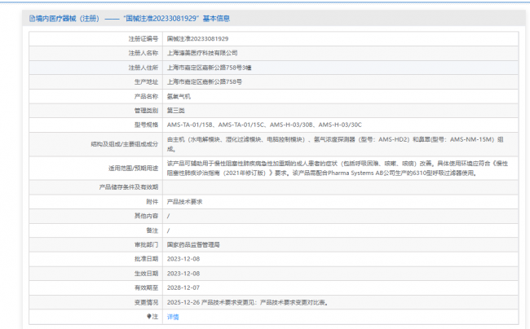Select address value ending 758号3幢
This screenshot has height=329, width=530.
tap(210, 68)
